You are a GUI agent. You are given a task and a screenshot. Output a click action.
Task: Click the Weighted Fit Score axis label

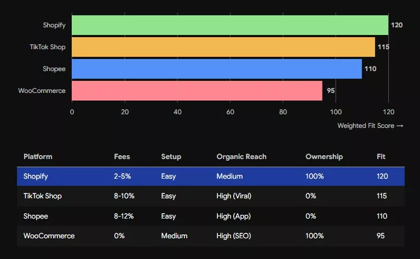click(370, 126)
